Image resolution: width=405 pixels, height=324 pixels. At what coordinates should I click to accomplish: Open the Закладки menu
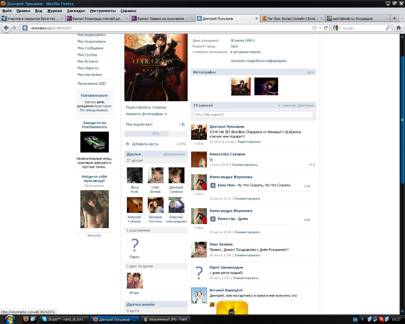click(x=76, y=11)
